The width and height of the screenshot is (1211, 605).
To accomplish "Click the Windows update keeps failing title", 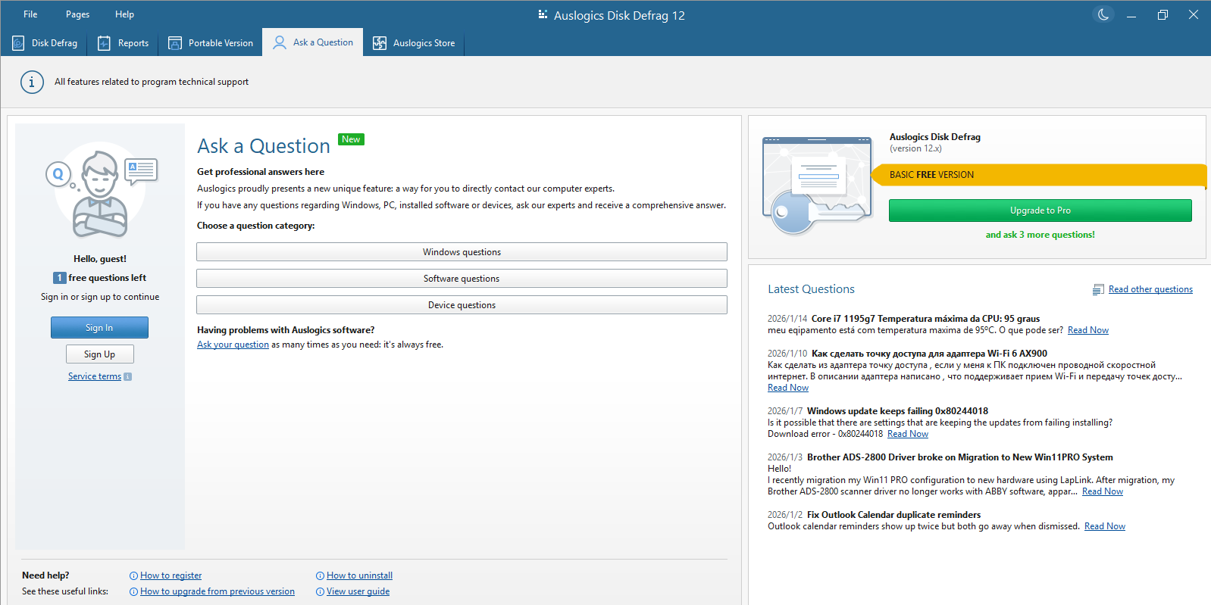I will click(x=897, y=411).
